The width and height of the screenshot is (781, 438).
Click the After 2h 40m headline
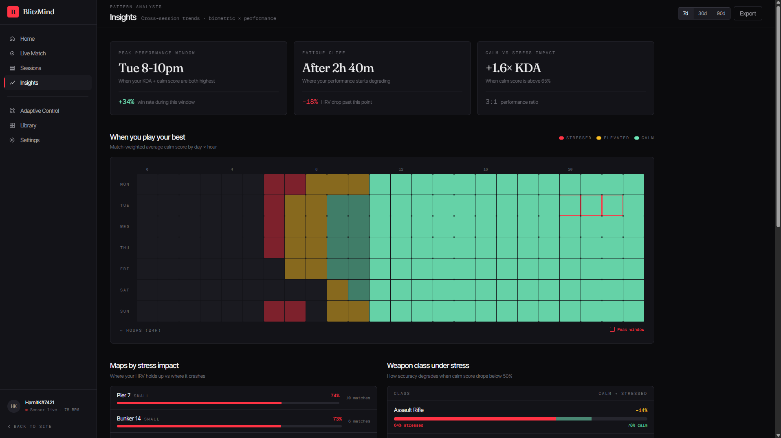pos(338,68)
